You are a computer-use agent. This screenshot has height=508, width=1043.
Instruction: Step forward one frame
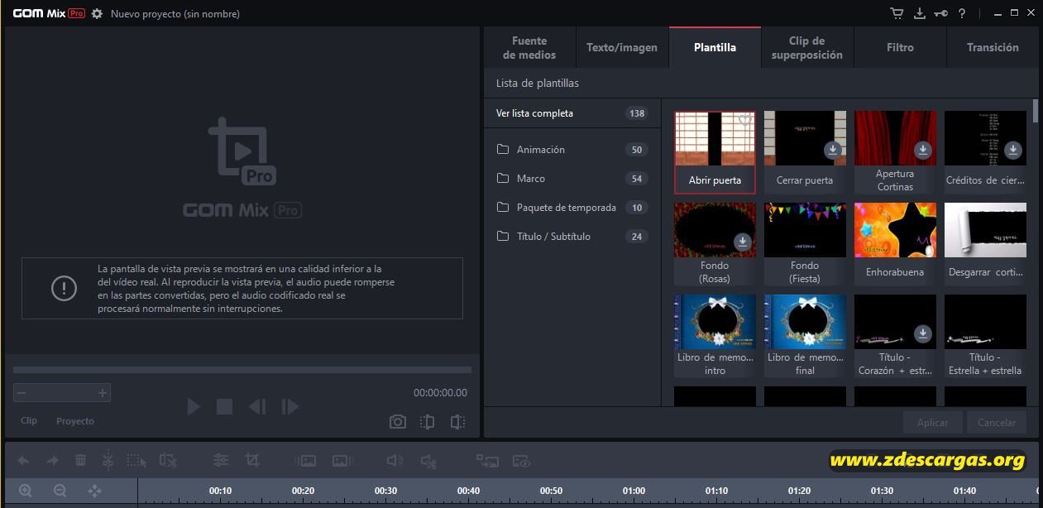click(289, 406)
